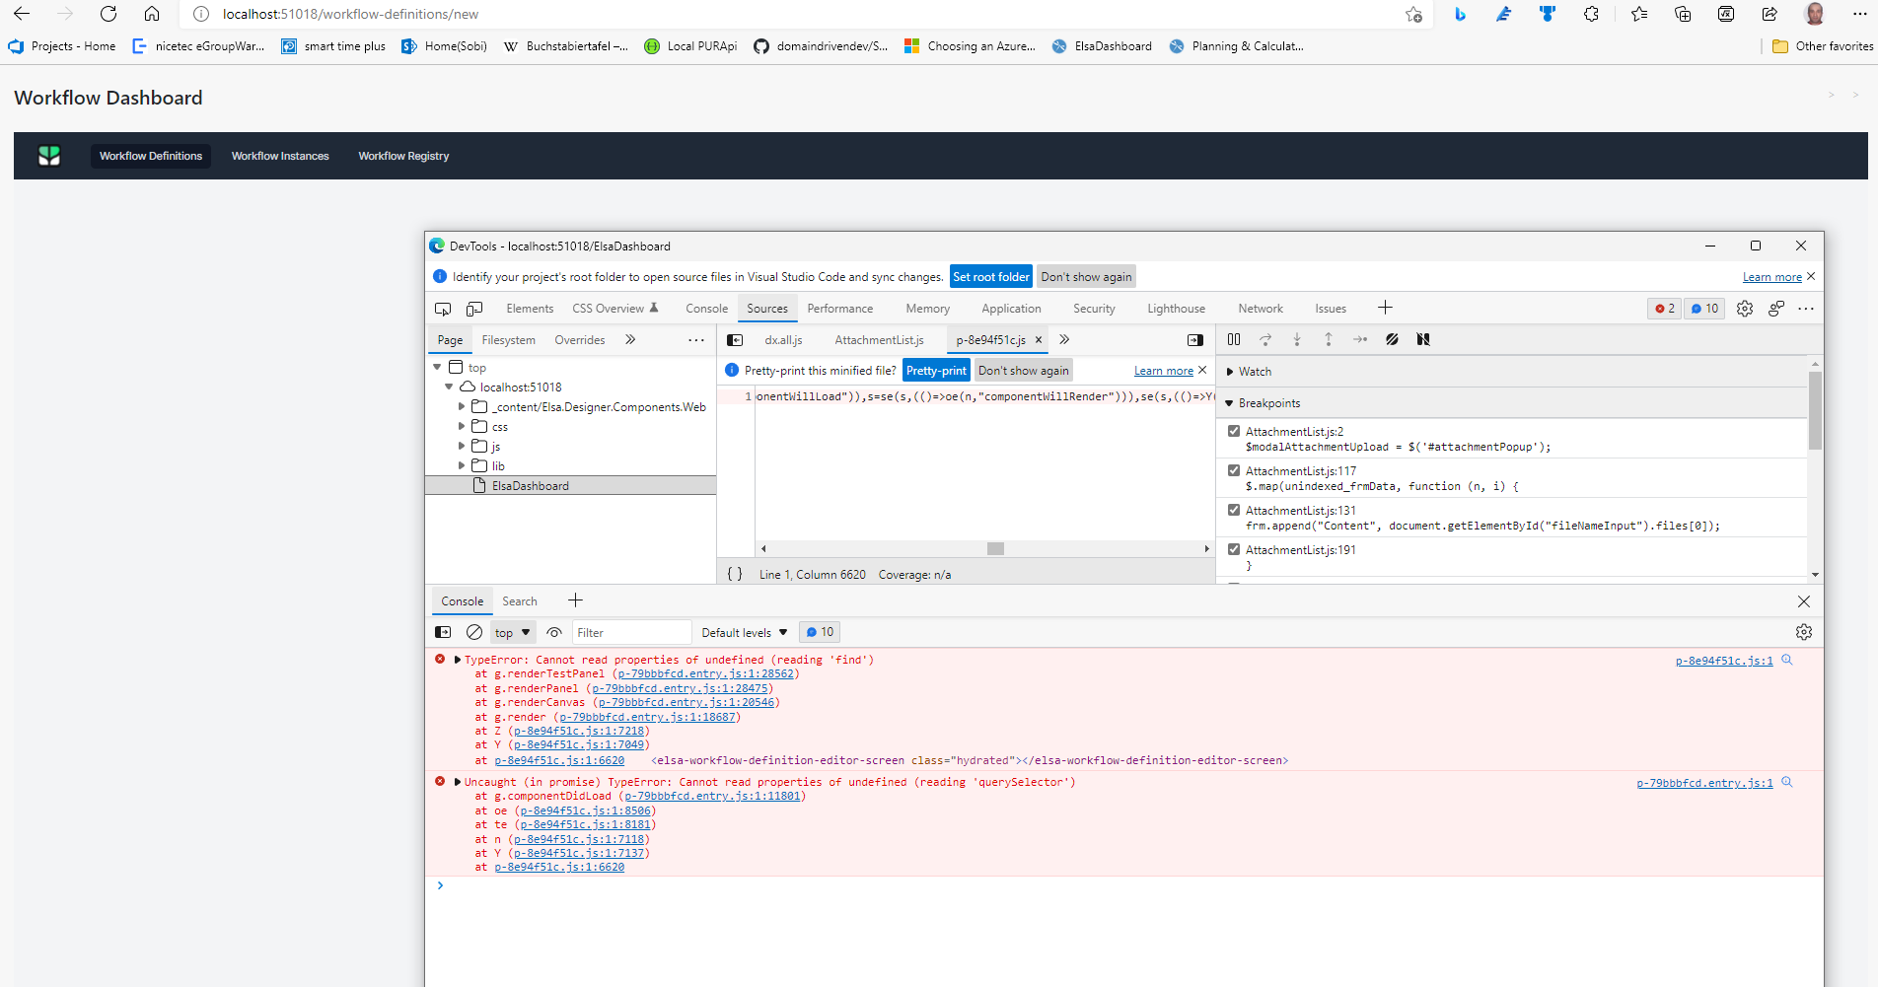Screen dimensions: 1878x987
Task: Click the Pretty-print button
Action: coord(936,371)
